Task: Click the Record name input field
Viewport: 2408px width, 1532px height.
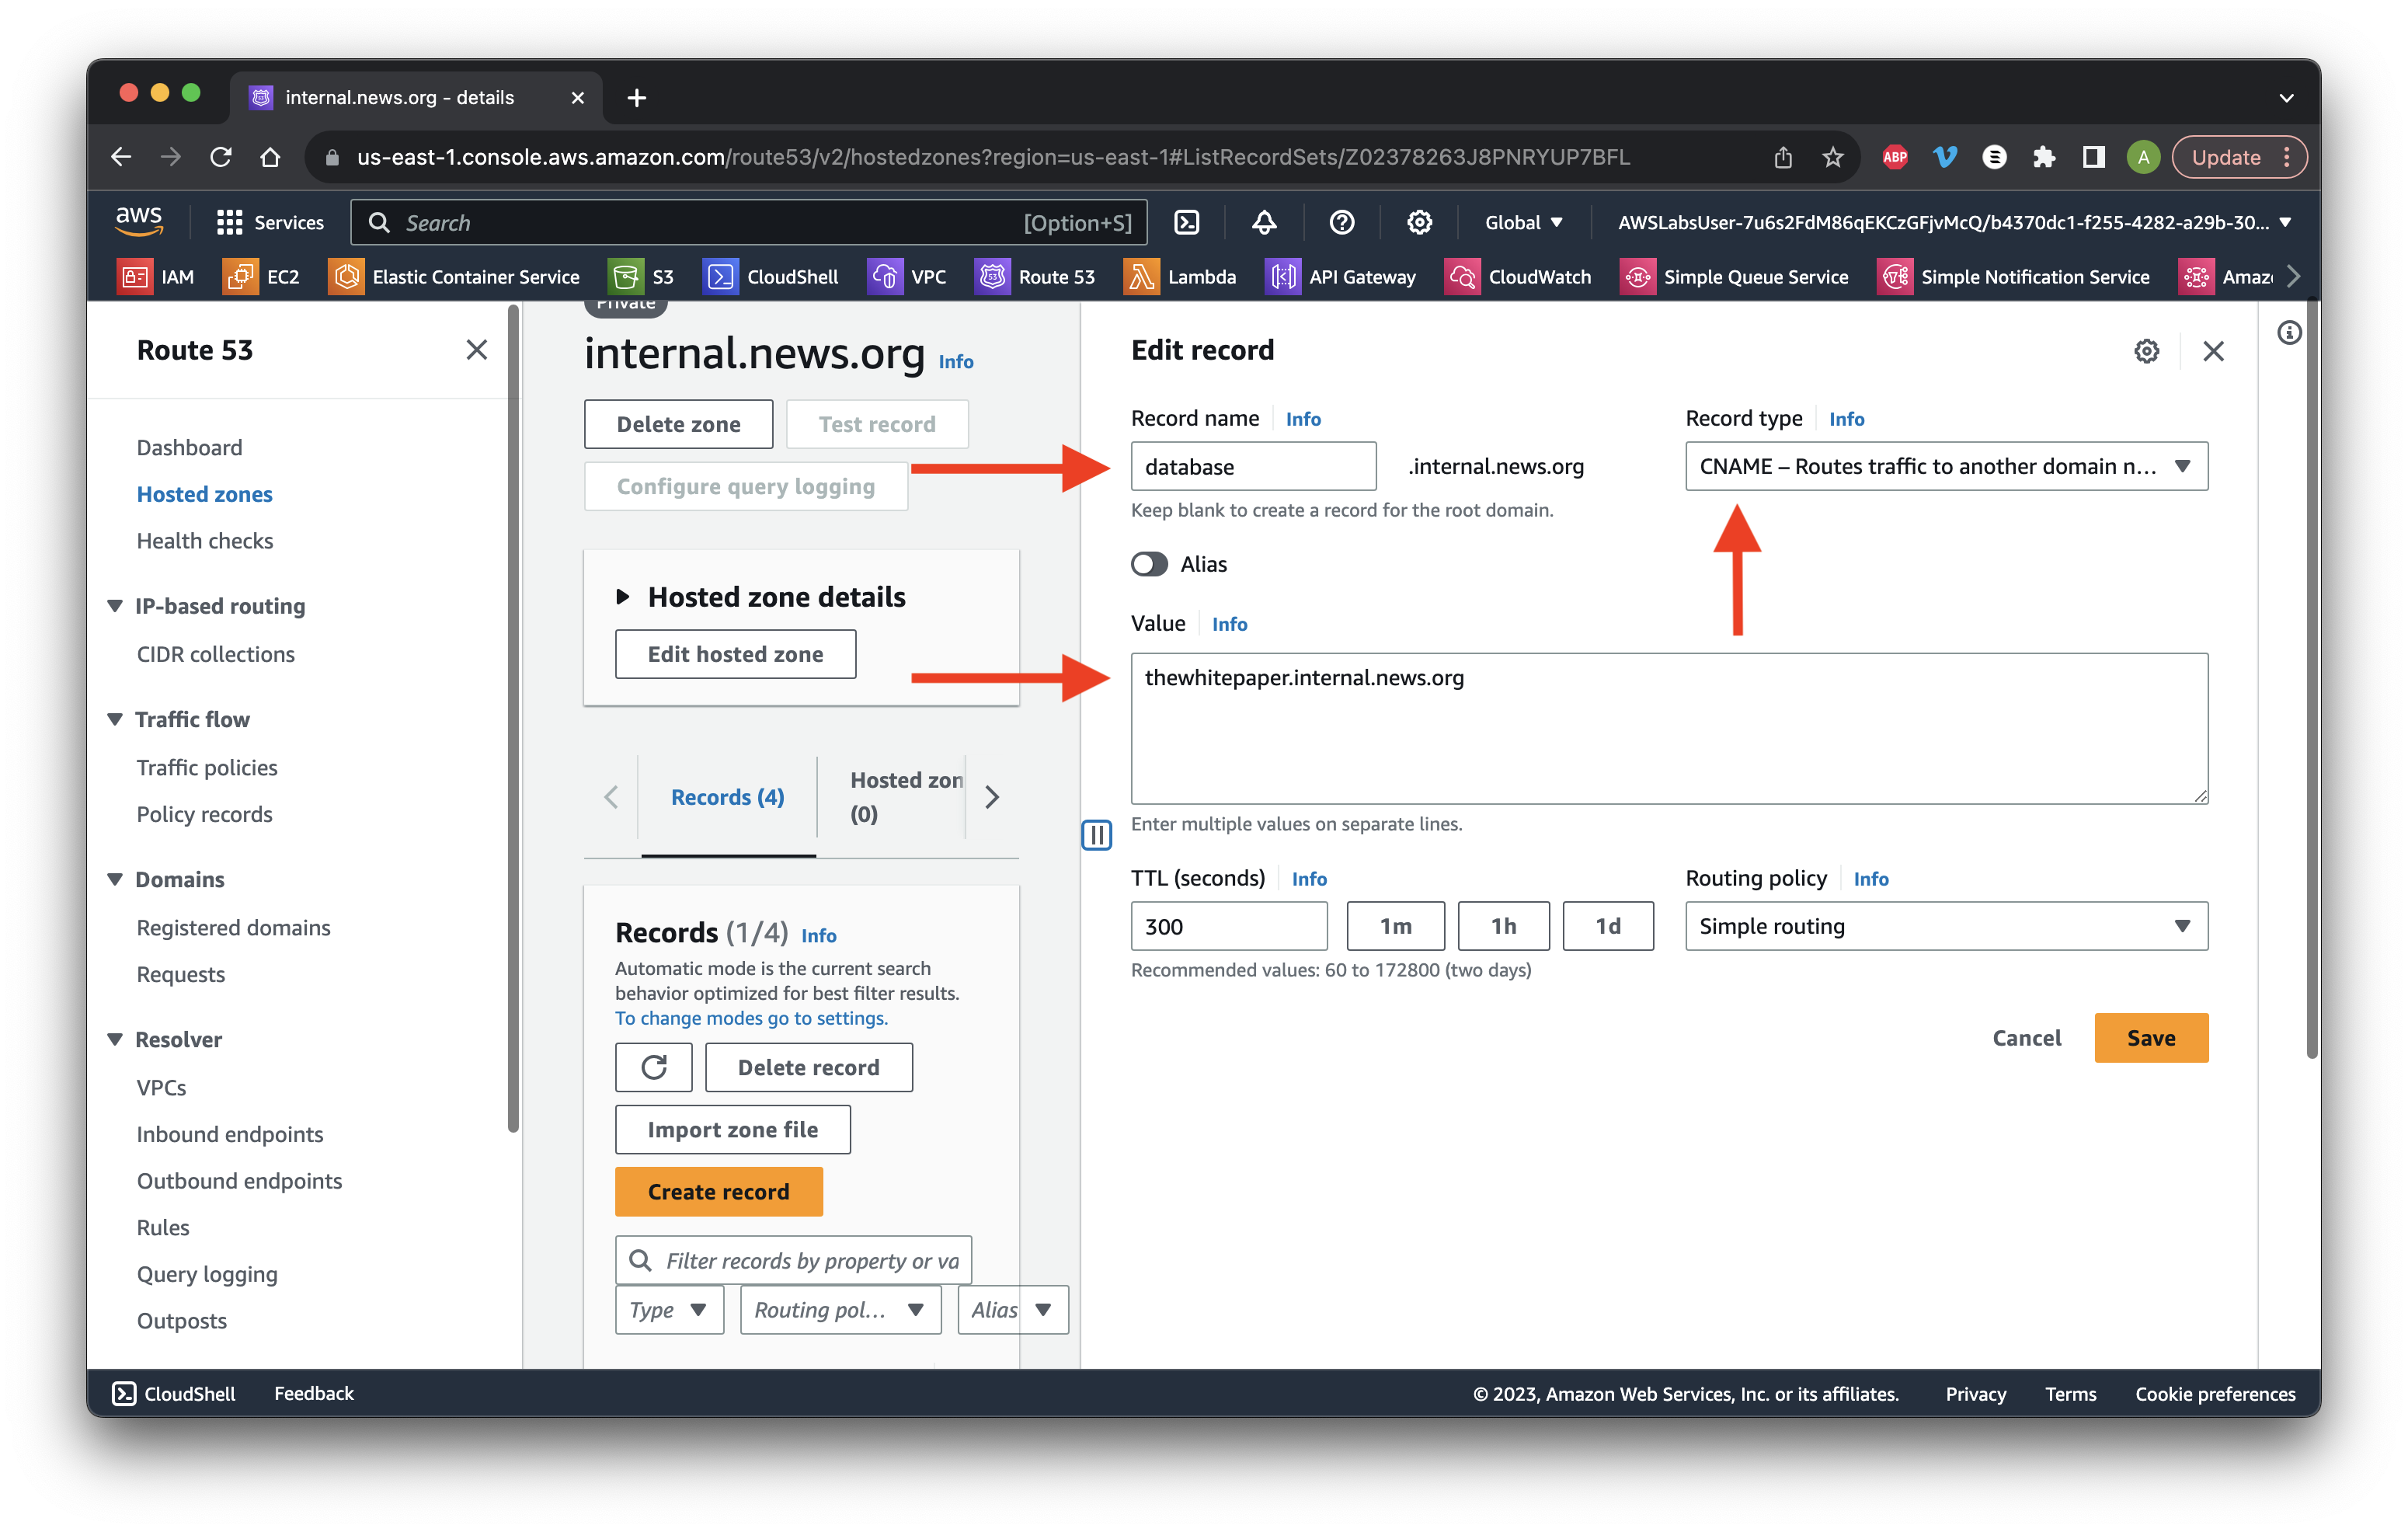Action: coord(1253,466)
